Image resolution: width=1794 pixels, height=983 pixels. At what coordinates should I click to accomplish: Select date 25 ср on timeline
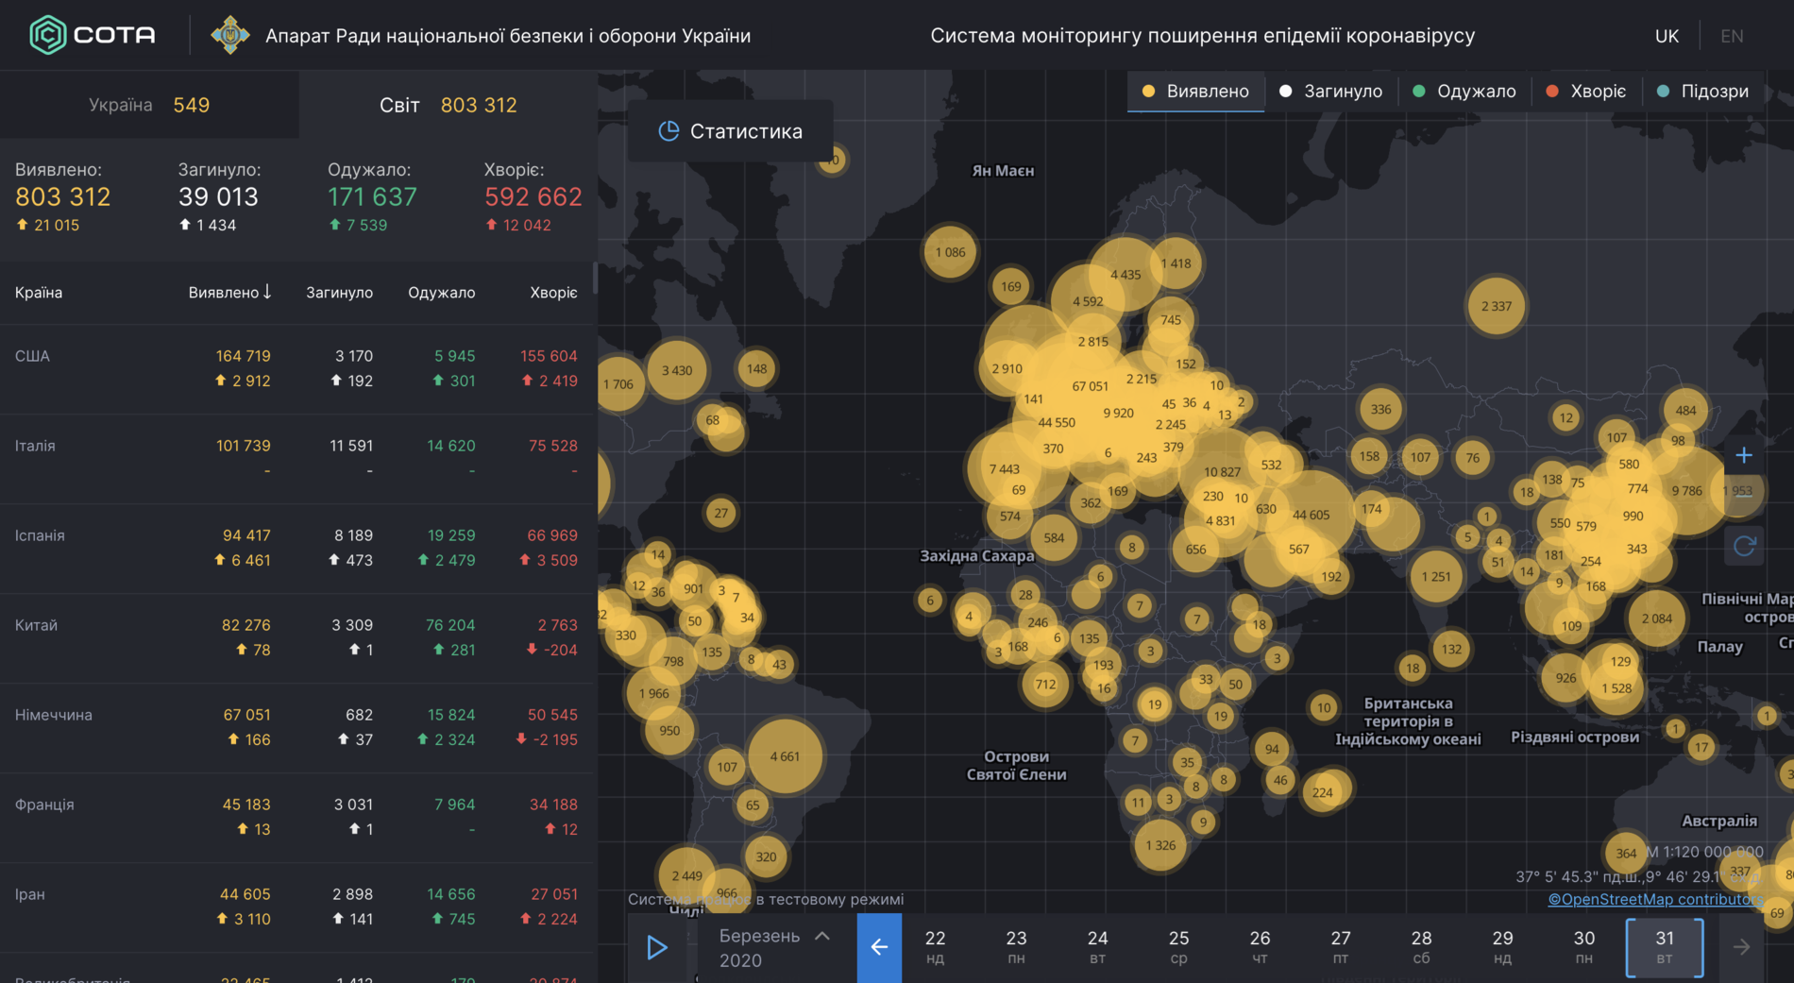click(x=1178, y=947)
